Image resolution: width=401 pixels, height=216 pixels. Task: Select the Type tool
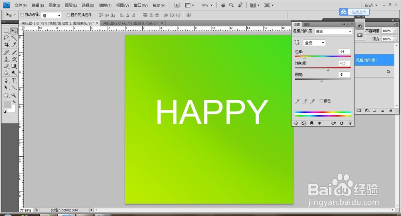[14, 81]
